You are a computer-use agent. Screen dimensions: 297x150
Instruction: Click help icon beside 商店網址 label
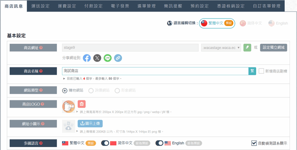click(x=41, y=48)
